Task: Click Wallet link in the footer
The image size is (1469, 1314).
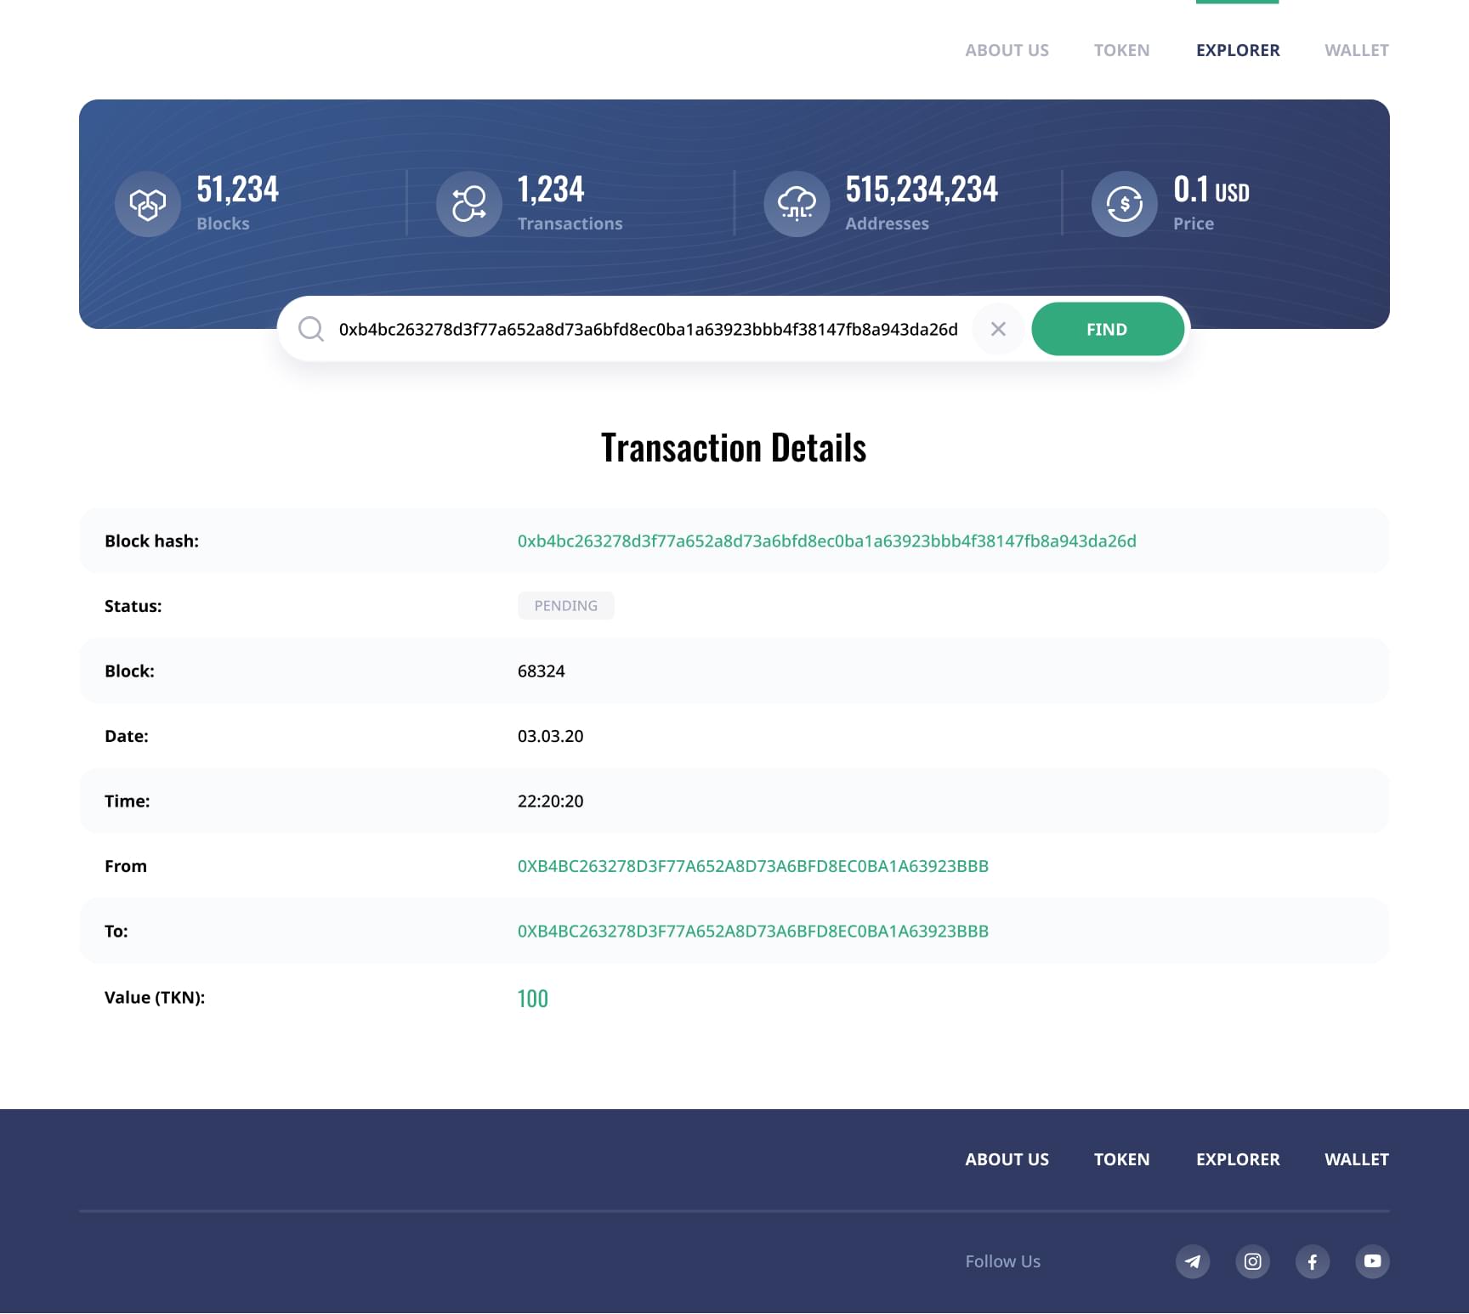Action: [1356, 1159]
